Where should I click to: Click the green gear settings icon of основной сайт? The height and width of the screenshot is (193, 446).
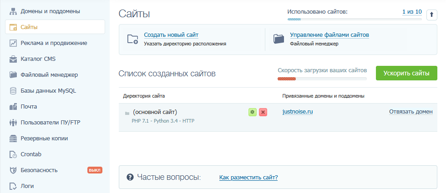tap(252, 112)
